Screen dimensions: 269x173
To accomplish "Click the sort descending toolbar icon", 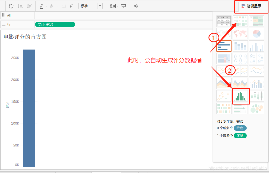I will click(x=29, y=6).
